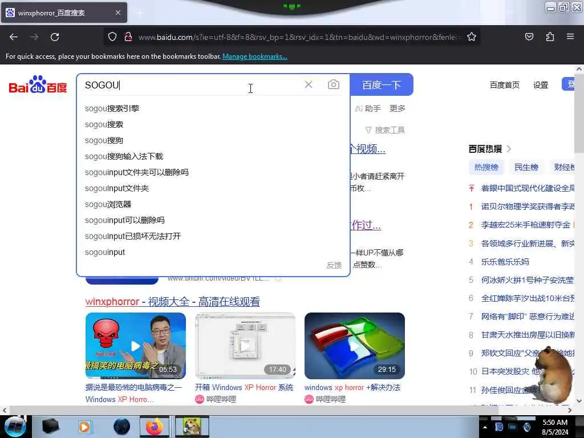Close the winxphorror browser tab
This screenshot has width=584, height=438.
click(117, 13)
